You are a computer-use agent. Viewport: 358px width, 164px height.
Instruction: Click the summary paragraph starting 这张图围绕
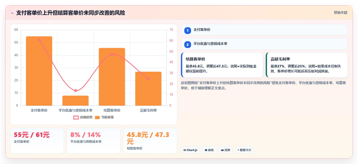pos(263,85)
